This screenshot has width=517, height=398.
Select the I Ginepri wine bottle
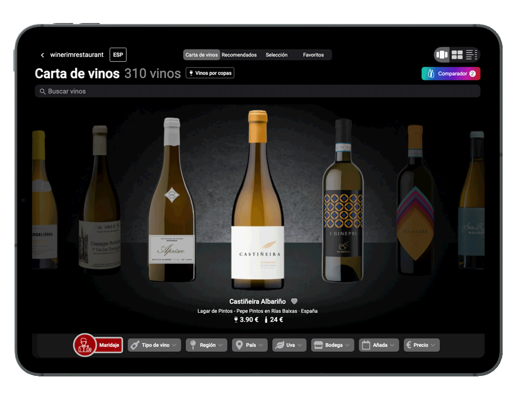[343, 201]
